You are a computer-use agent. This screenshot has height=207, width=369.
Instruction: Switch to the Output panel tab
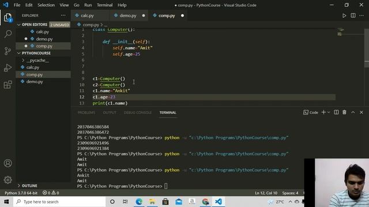click(x=110, y=113)
